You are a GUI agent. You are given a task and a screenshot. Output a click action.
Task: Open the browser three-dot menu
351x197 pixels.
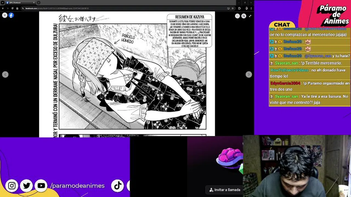click(x=251, y=8)
